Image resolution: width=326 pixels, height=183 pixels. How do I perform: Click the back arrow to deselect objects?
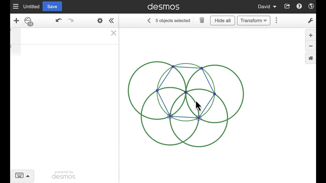point(149,21)
